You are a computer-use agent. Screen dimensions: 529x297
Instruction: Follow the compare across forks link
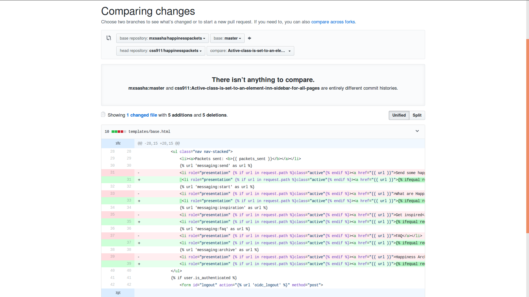[333, 22]
